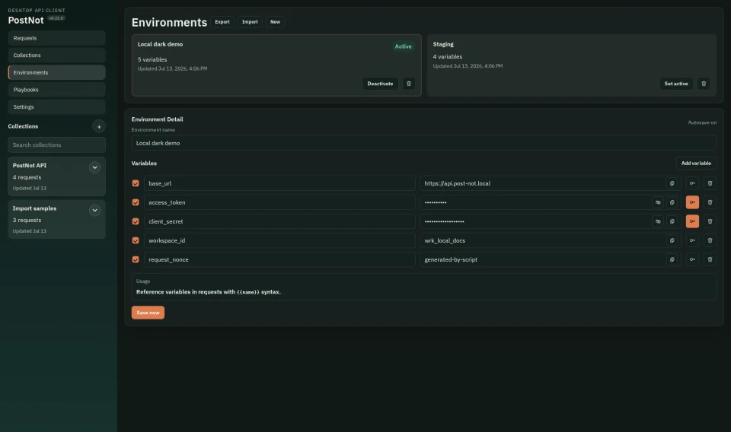This screenshot has width=731, height=432.
Task: Edit the base_url name field
Action: [x=279, y=183]
